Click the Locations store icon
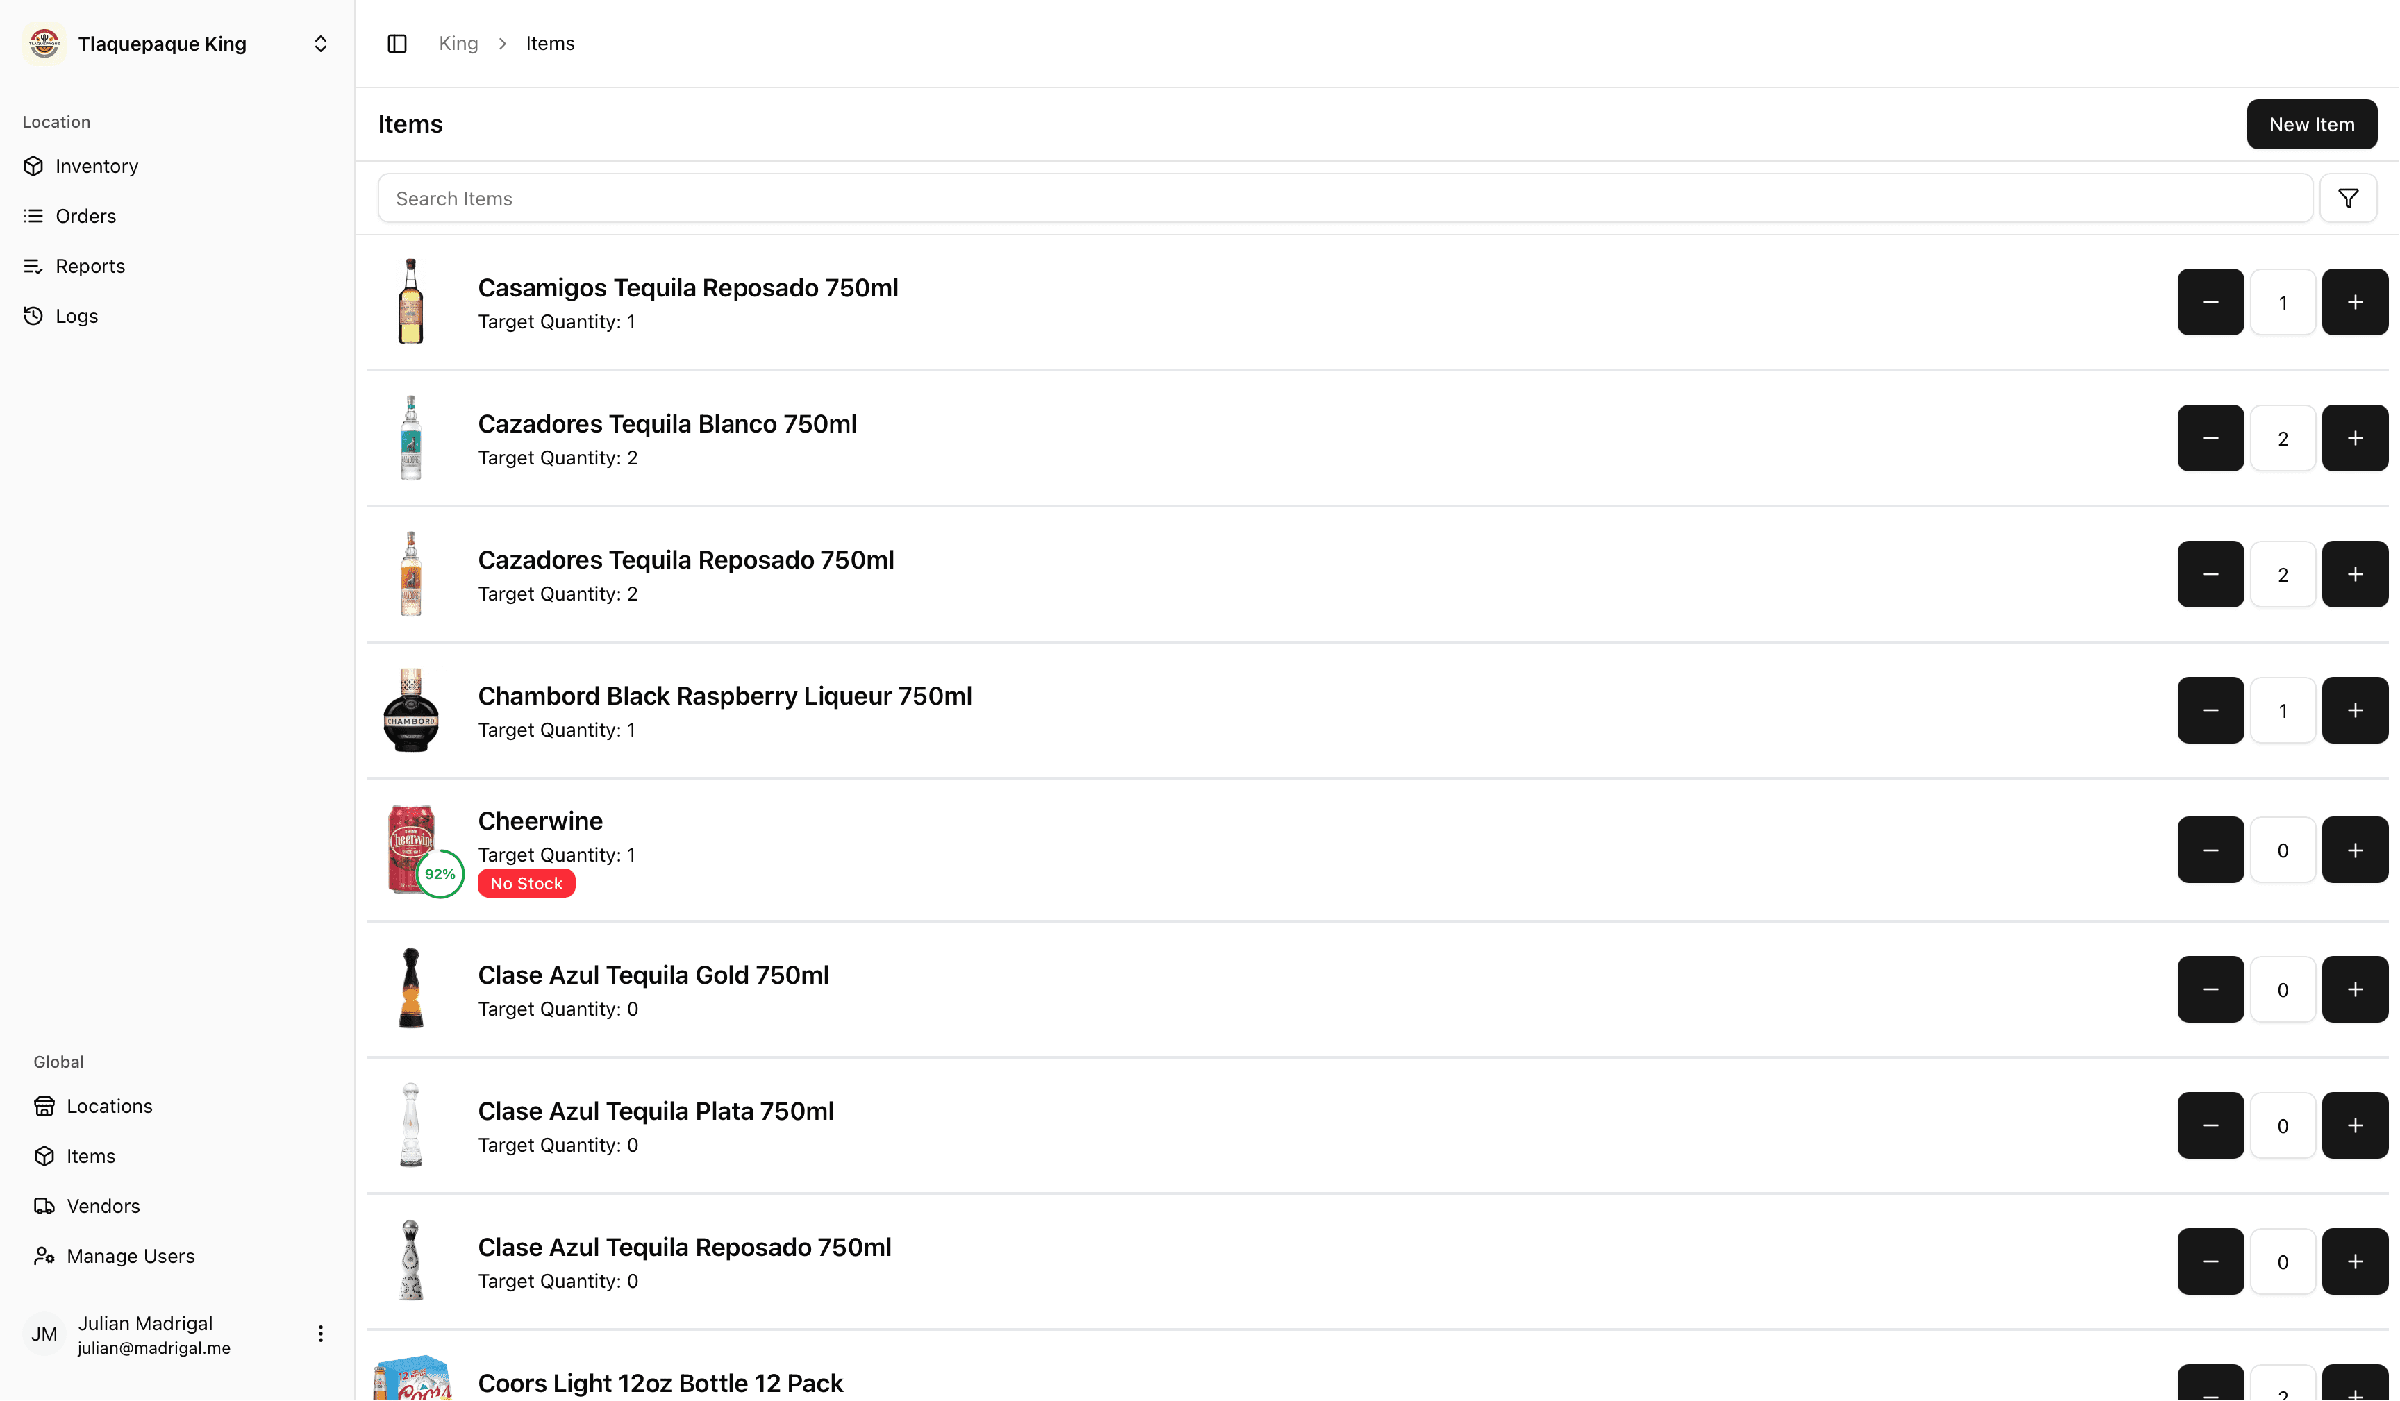The height and width of the screenshot is (1401, 2400). (44, 1106)
